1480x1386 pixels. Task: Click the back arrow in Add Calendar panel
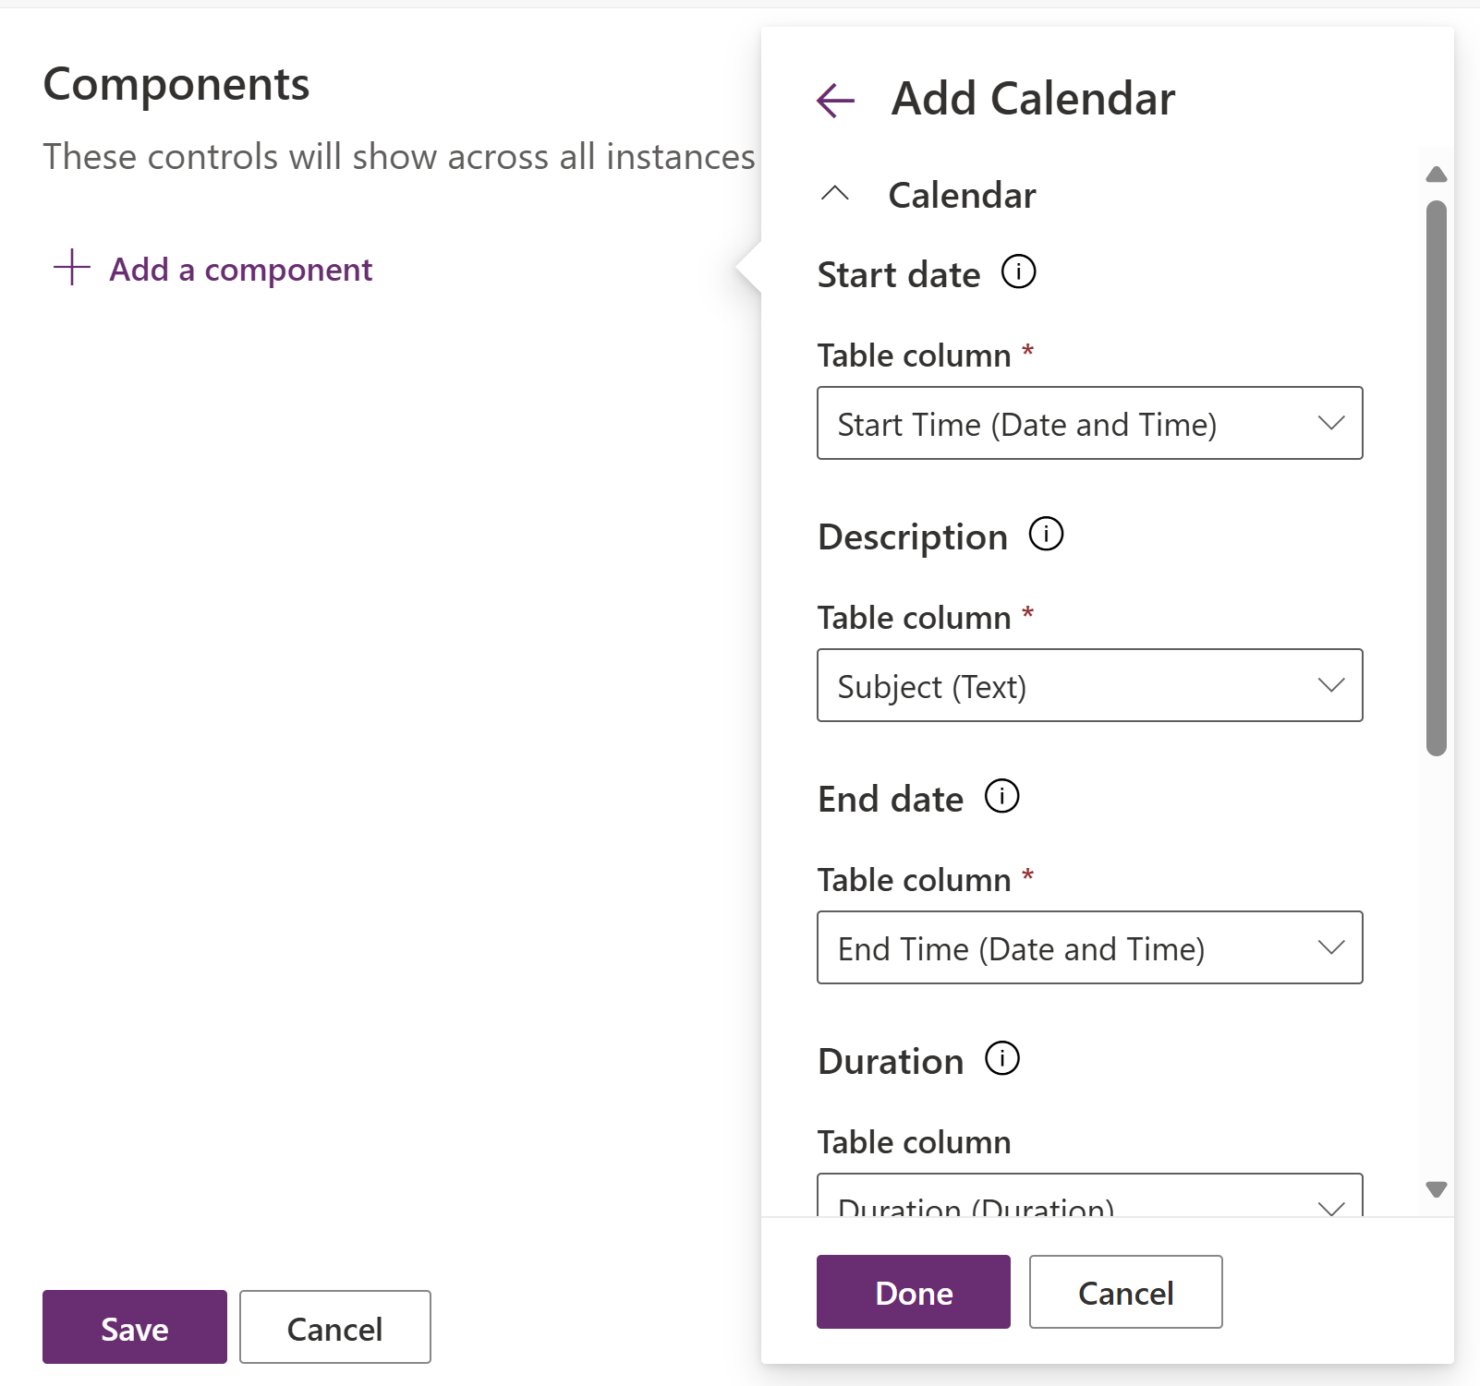tap(834, 100)
